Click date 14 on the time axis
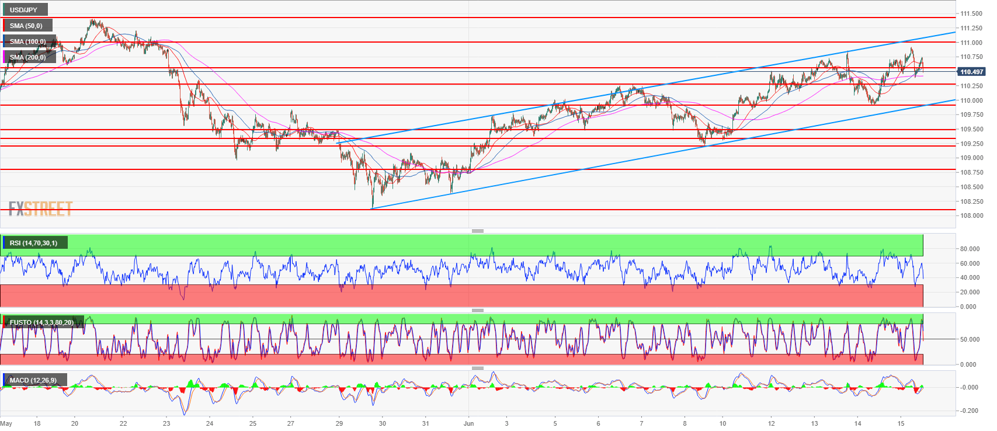Screen dimensions: 997x431 857,423
